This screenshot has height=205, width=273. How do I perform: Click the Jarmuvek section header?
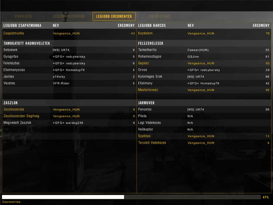[146, 103]
